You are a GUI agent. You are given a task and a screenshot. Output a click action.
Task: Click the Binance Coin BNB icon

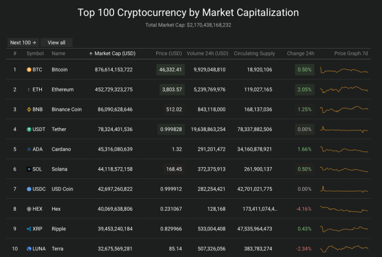pos(29,110)
